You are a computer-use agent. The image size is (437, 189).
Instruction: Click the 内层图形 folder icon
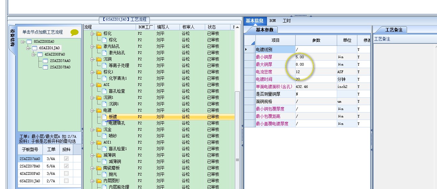(99, 181)
